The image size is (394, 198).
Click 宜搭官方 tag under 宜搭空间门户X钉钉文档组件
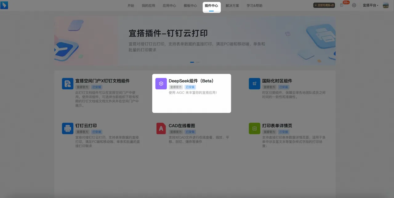point(82,87)
